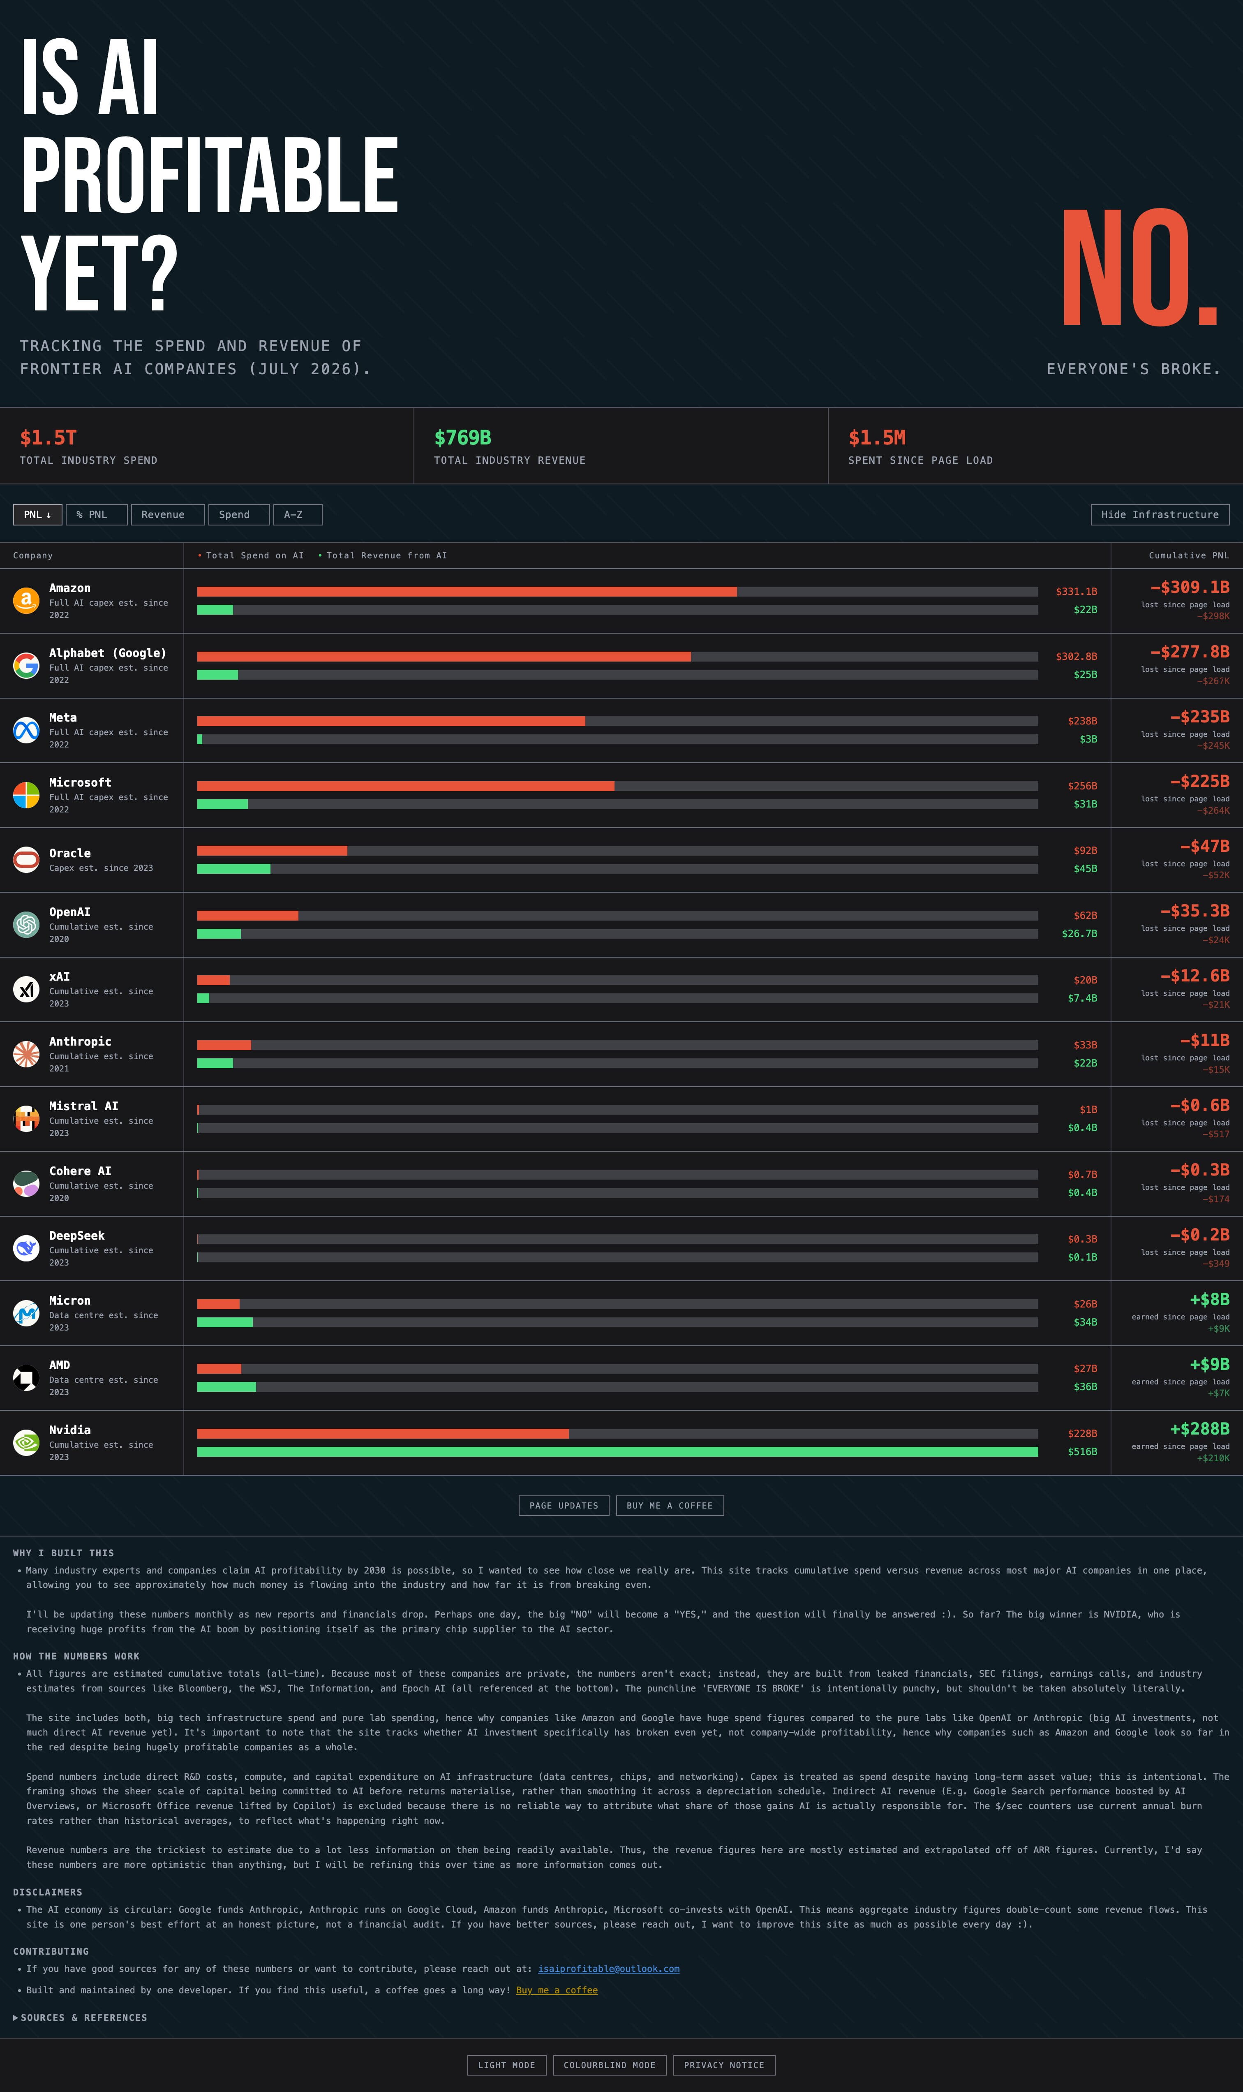Click the Mistral AI logo icon
1243x2092 pixels.
click(26, 1118)
